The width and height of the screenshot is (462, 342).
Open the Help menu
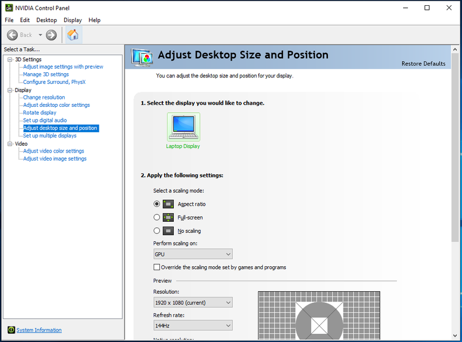94,20
